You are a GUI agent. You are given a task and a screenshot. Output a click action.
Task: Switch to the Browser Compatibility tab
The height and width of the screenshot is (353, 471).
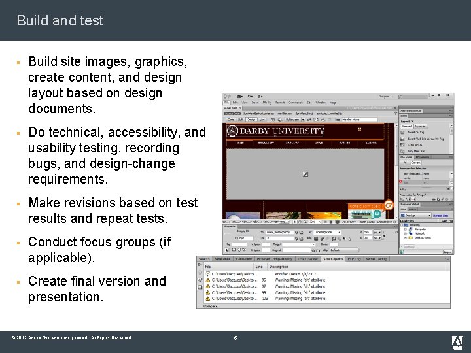click(275, 259)
